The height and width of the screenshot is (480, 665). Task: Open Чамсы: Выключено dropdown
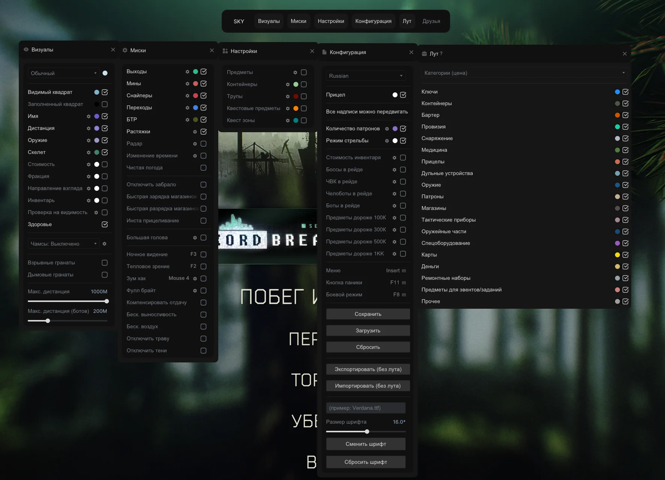click(63, 244)
